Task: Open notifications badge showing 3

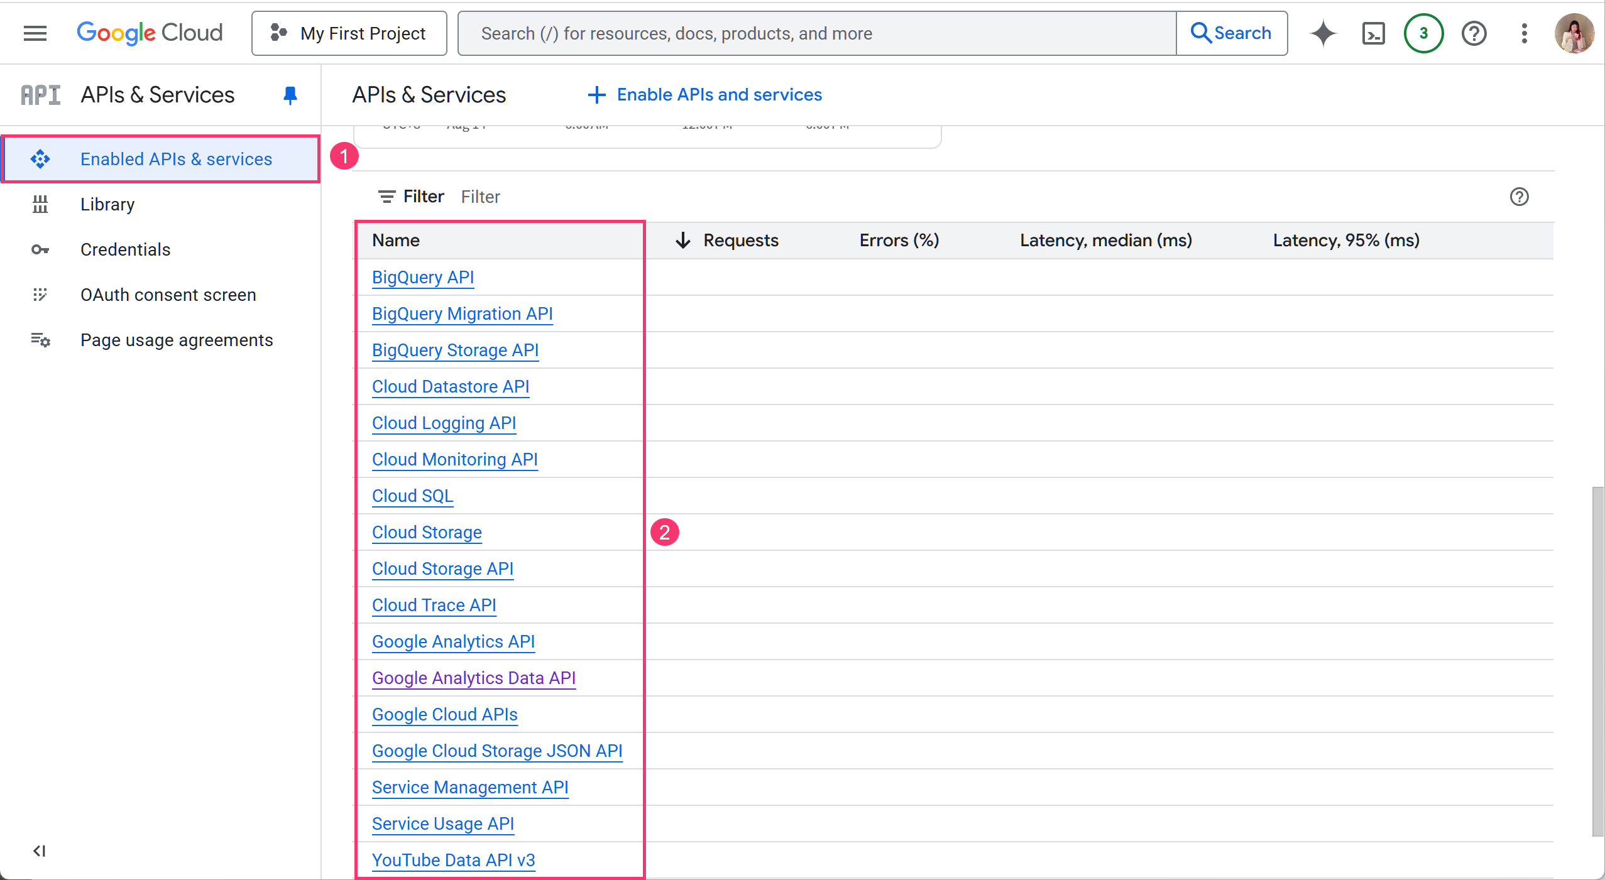Action: (x=1423, y=33)
